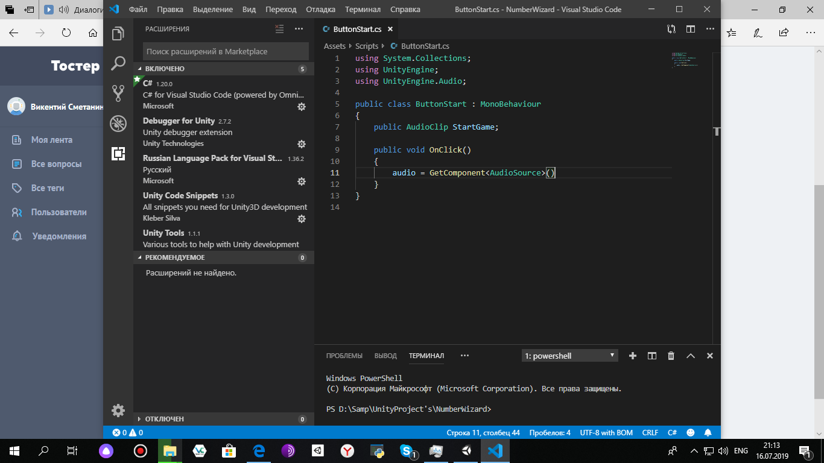Clear the extensions search input icon

[x=279, y=29]
